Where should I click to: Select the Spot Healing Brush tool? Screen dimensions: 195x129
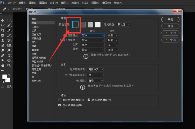pyautogui.click(x=3, y=35)
